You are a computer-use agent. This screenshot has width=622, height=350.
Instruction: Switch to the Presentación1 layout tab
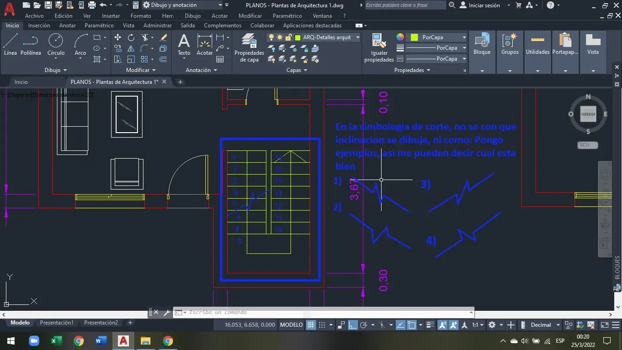tap(57, 322)
